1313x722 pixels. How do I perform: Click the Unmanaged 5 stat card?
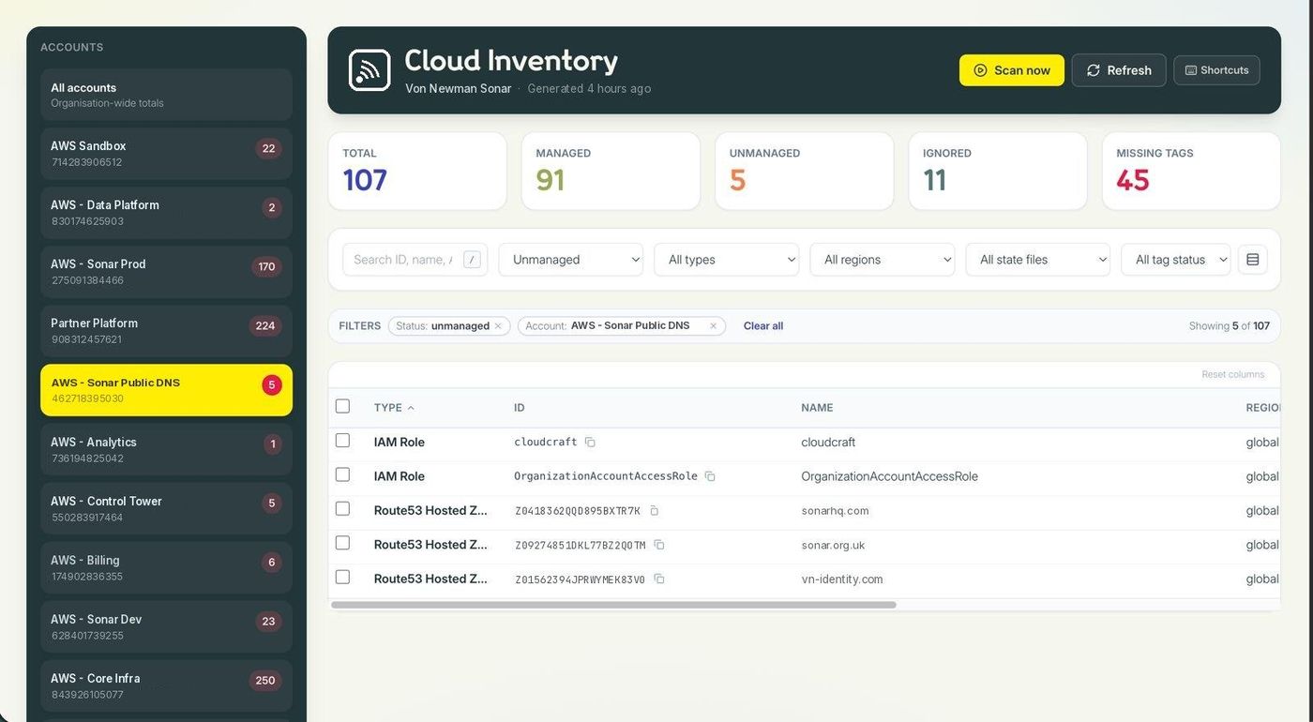tap(804, 171)
